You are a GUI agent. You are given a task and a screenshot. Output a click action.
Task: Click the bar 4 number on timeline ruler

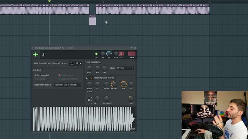(x=157, y=2)
